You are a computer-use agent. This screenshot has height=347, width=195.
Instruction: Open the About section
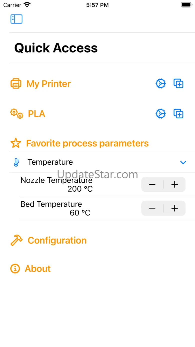(38, 269)
